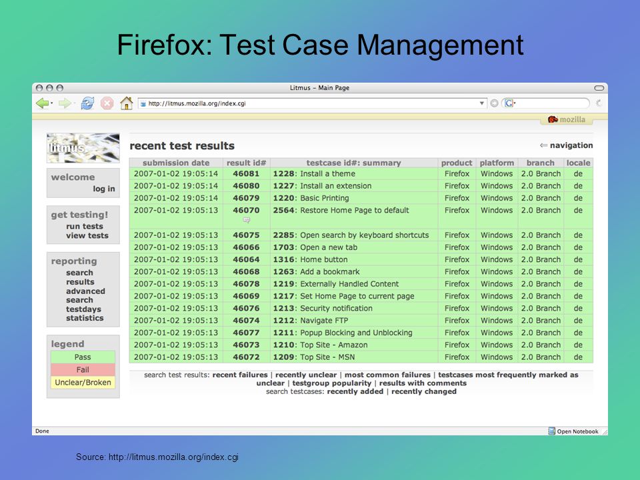
Task: Click the Done status bar text
Action: 42,431
